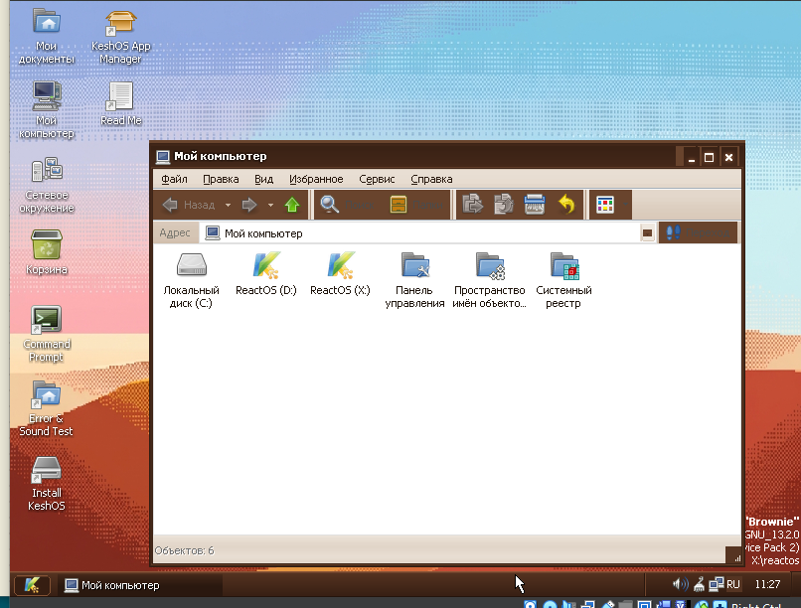Select the Install KeshOS desktop icon
The height and width of the screenshot is (608, 801).
point(47,483)
